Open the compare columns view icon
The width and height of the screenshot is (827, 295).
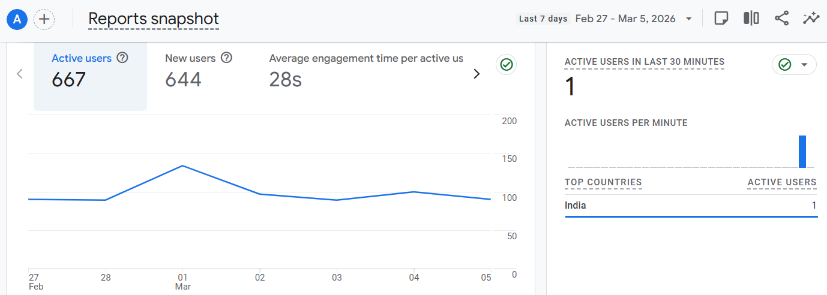[751, 19]
